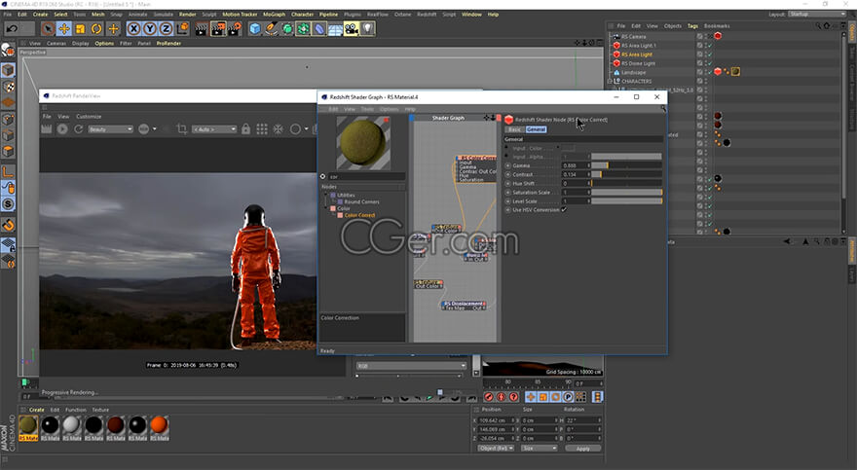Click crop region icon in RenderView
Image resolution: width=857 pixels, height=470 pixels.
182,128
